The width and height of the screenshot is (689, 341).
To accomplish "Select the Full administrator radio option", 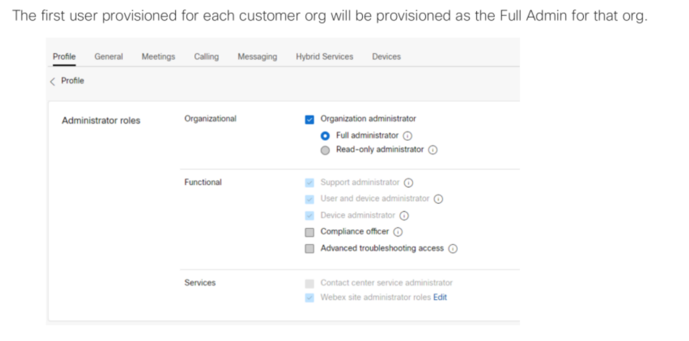I will click(325, 136).
